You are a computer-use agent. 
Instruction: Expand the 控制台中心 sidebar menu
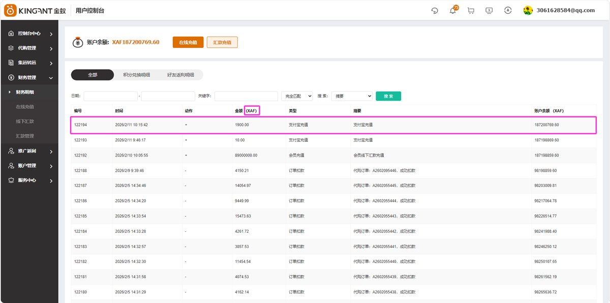(30, 34)
